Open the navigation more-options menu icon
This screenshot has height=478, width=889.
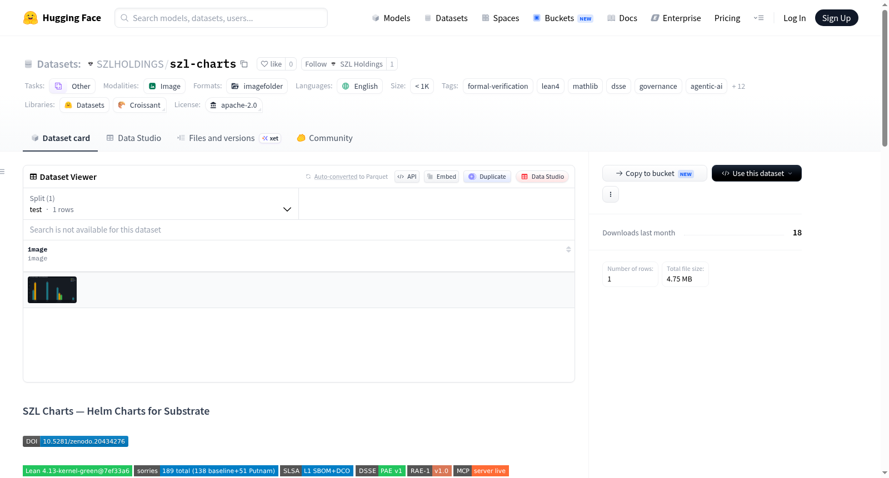(758, 18)
